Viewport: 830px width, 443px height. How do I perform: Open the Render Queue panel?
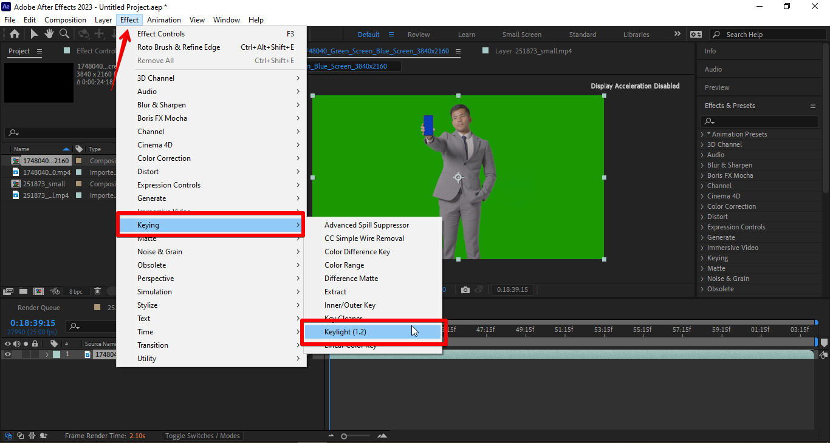(x=39, y=307)
